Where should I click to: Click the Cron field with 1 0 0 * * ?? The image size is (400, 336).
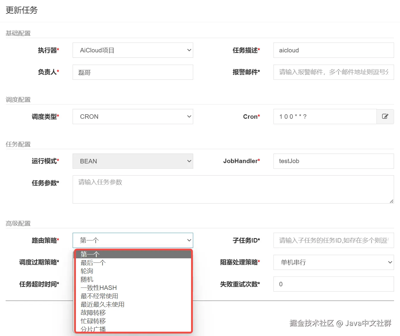click(325, 117)
